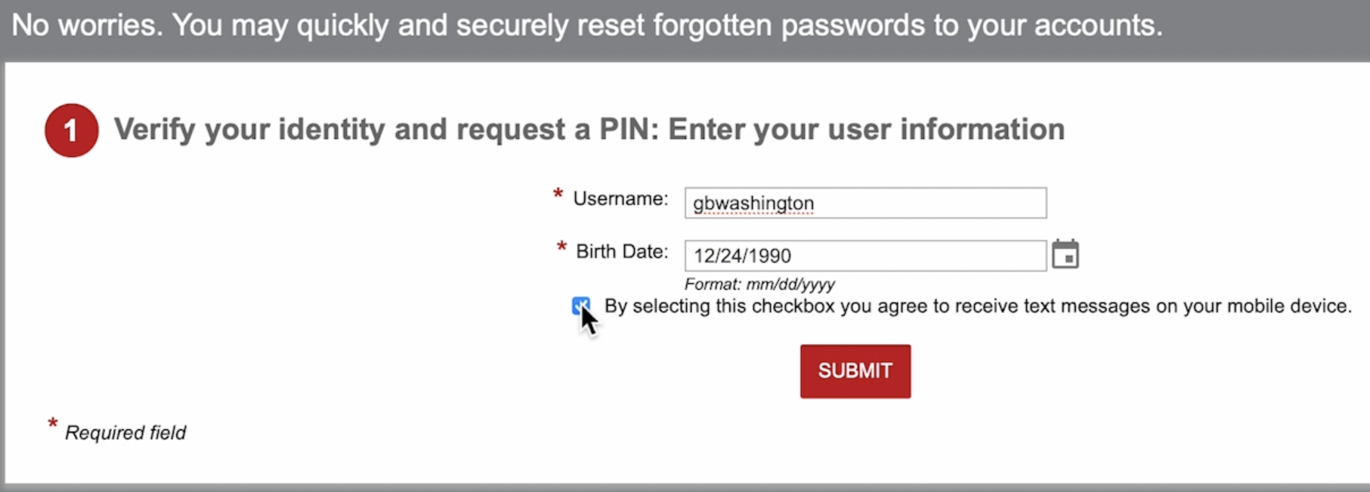Click the text message agreement label text
Image resolution: width=1370 pixels, height=492 pixels.
[x=978, y=306]
